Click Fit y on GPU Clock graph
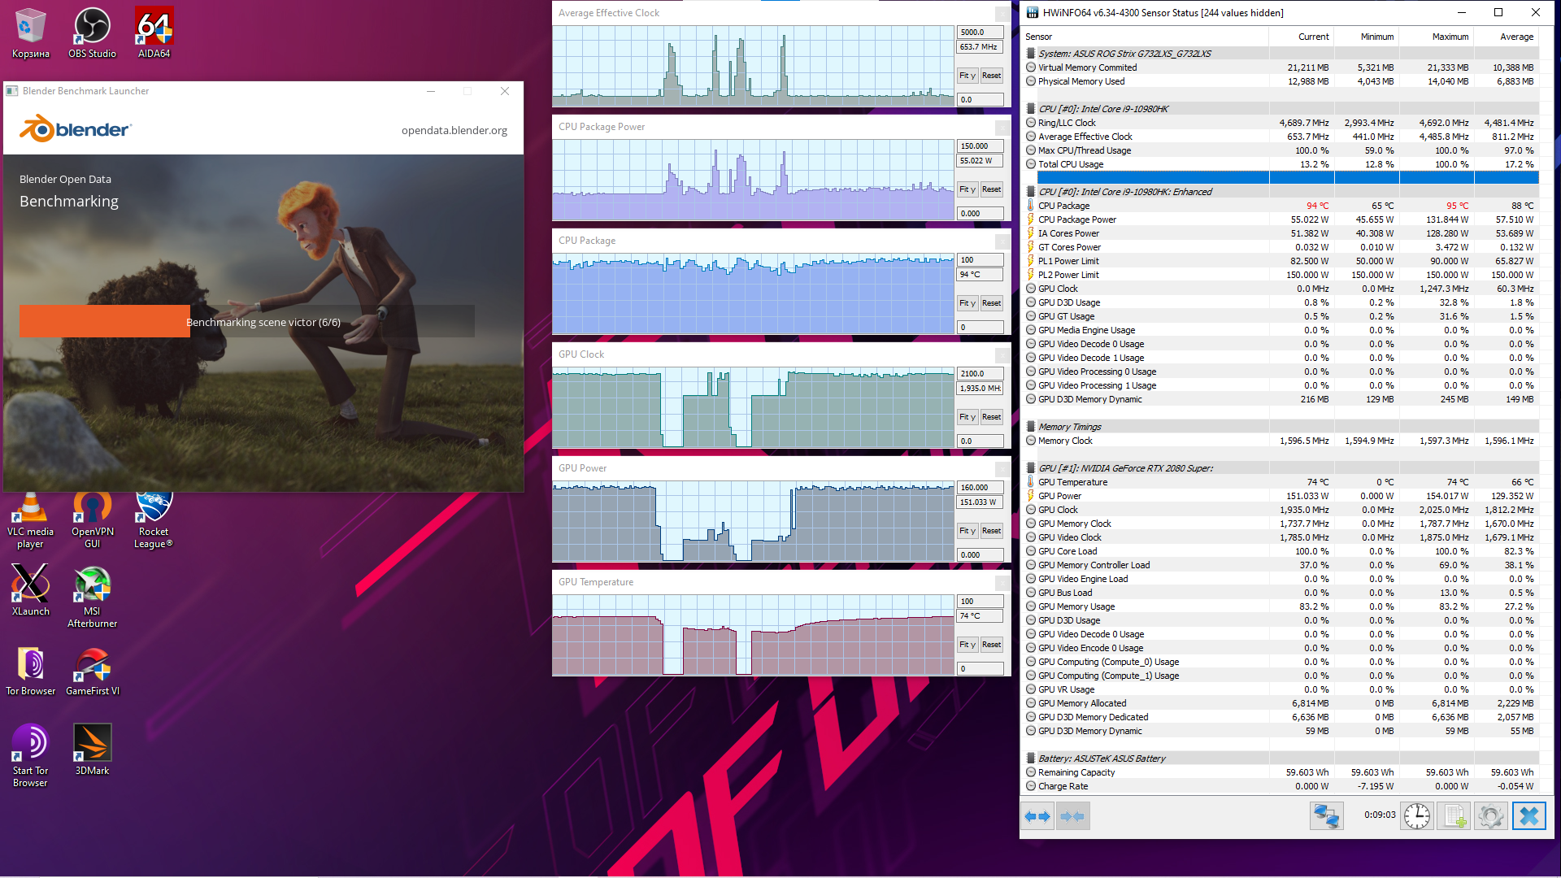The width and height of the screenshot is (1561, 878). point(967,417)
